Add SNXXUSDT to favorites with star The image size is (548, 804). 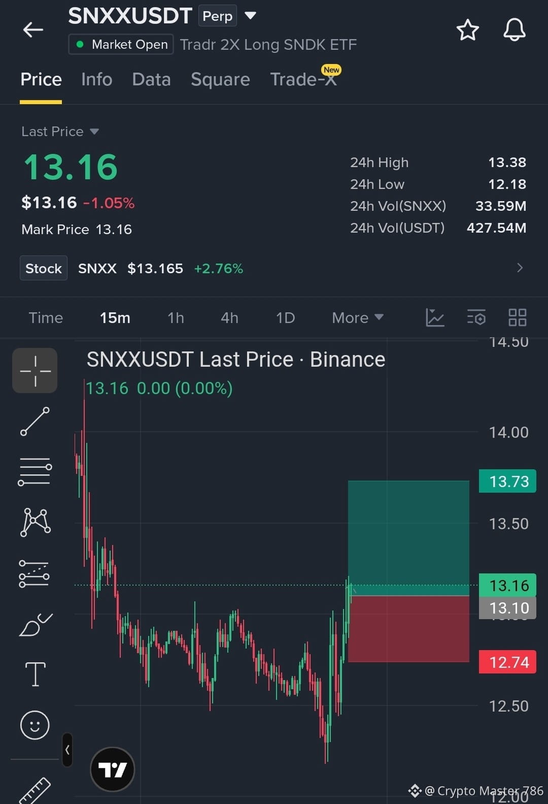(467, 30)
